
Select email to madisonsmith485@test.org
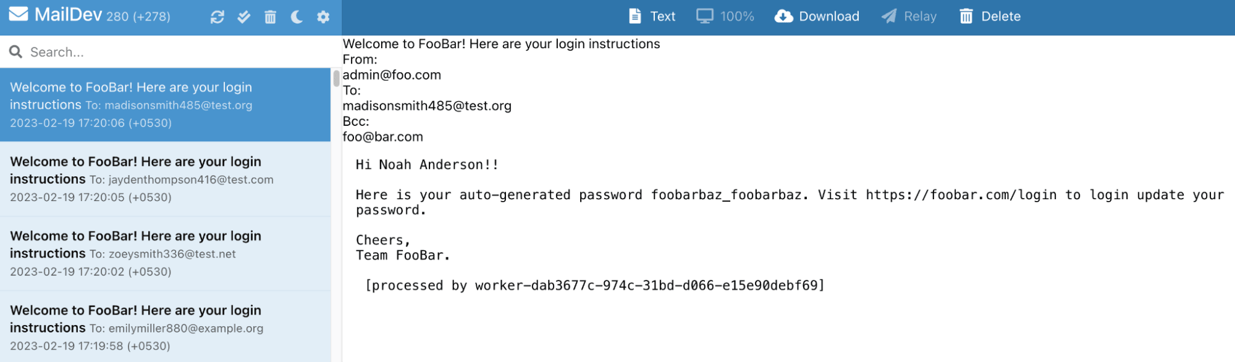pos(166,105)
